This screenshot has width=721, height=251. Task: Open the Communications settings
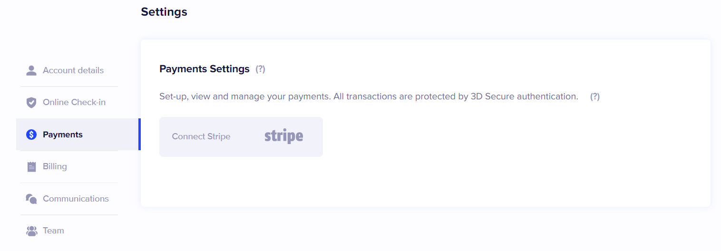tap(76, 199)
